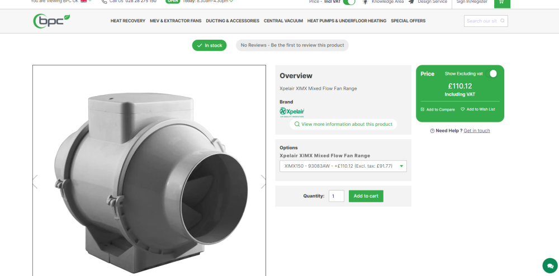559x276 pixels.
Task: Open the Heat Recovery menu
Action: [x=127, y=21]
